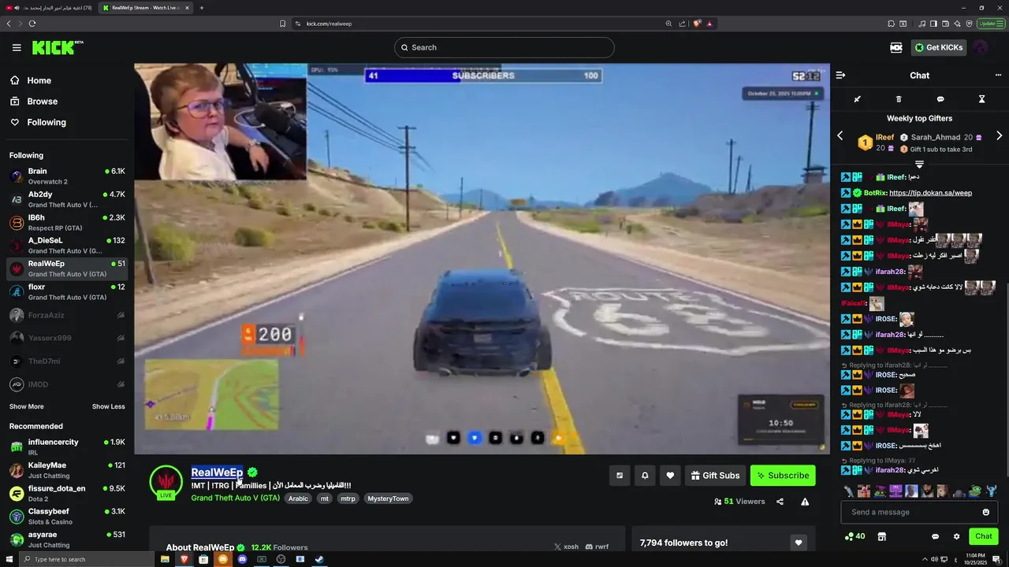Open the followed channel Ab2dy

point(67,199)
